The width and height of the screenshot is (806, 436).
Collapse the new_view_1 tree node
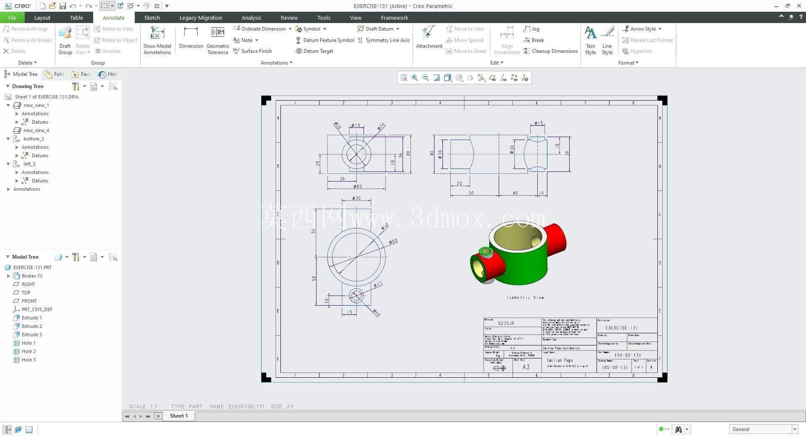coord(8,105)
